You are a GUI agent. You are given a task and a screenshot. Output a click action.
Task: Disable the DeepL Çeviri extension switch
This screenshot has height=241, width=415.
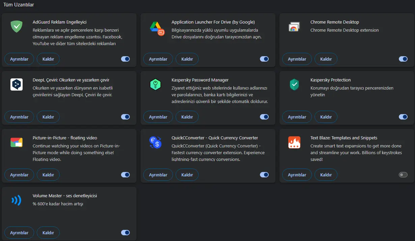point(125,117)
